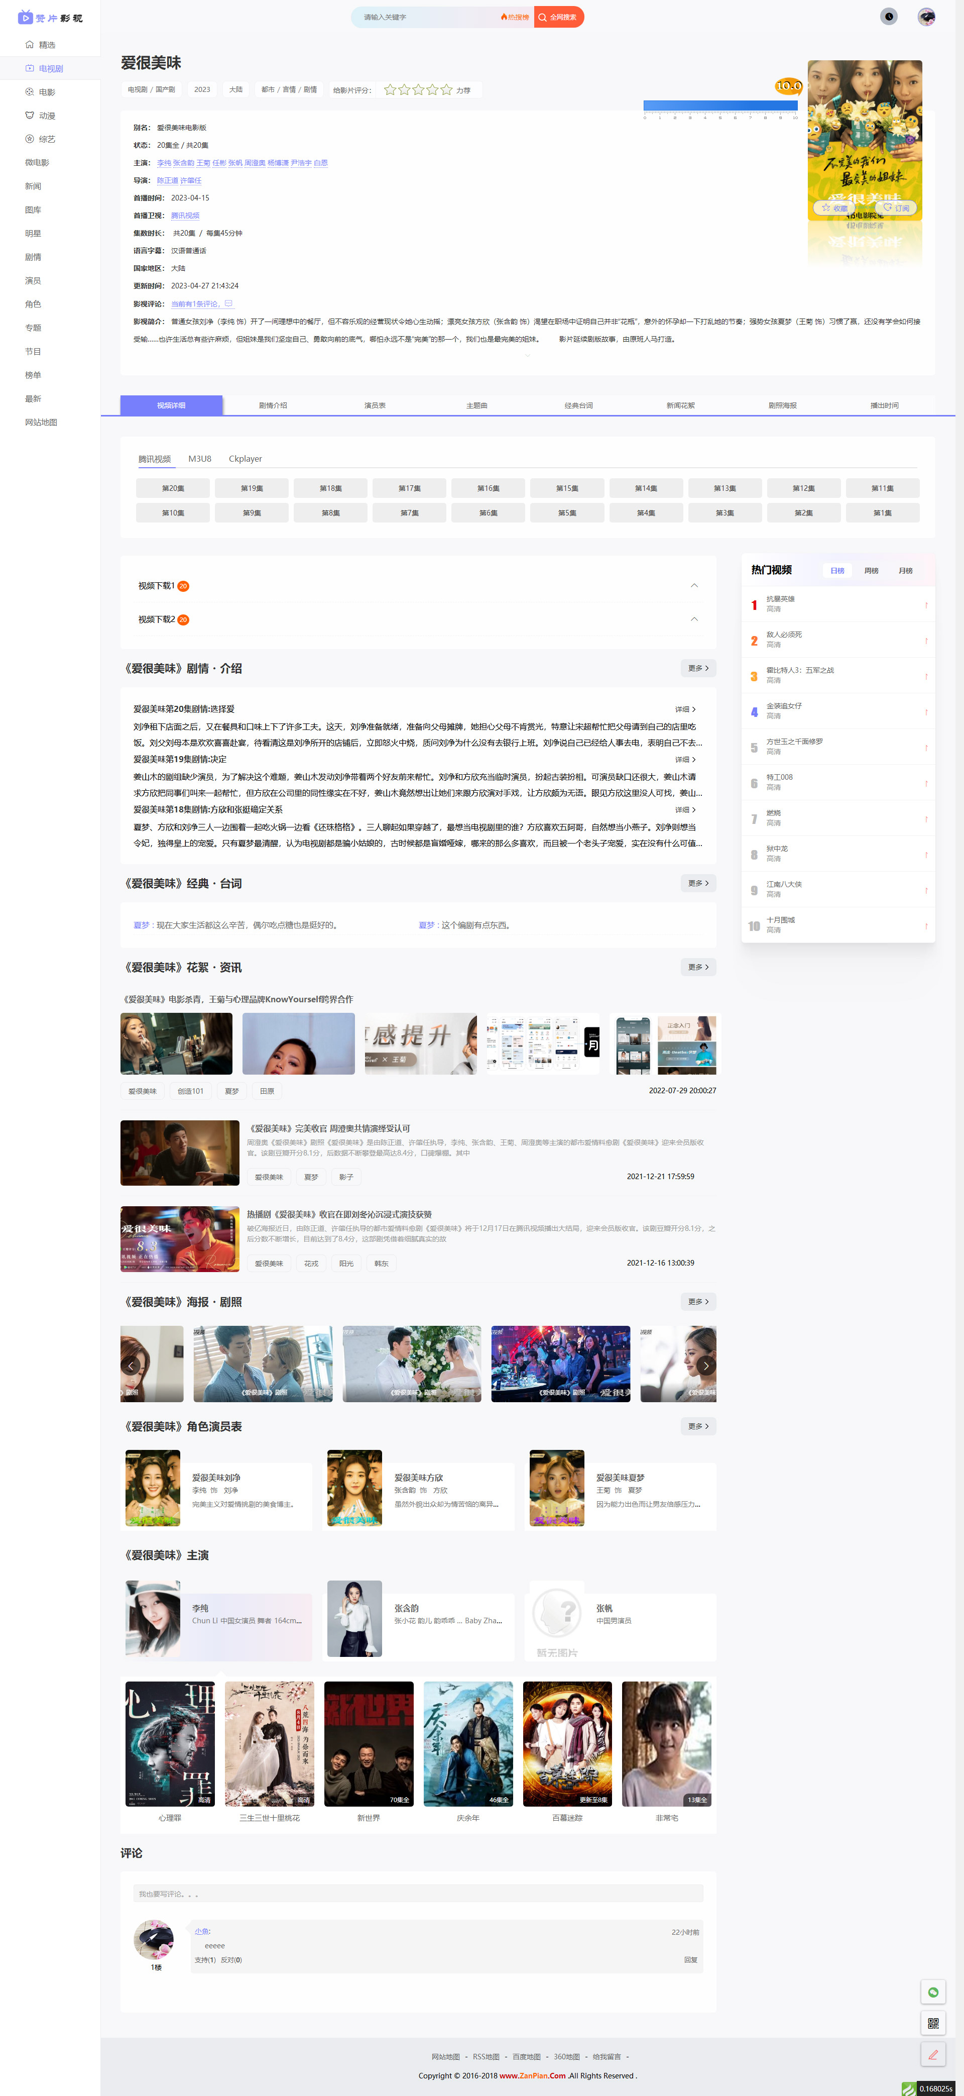The width and height of the screenshot is (964, 2096).
Task: Click the user avatar in header
Action: [x=926, y=16]
